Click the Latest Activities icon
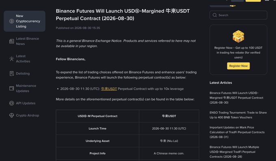 coord(12,59)
